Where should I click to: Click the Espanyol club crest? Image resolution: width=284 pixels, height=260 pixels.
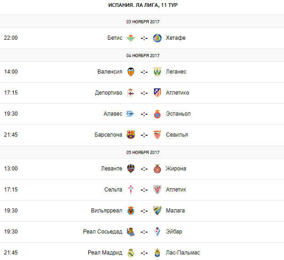pyautogui.click(x=157, y=114)
